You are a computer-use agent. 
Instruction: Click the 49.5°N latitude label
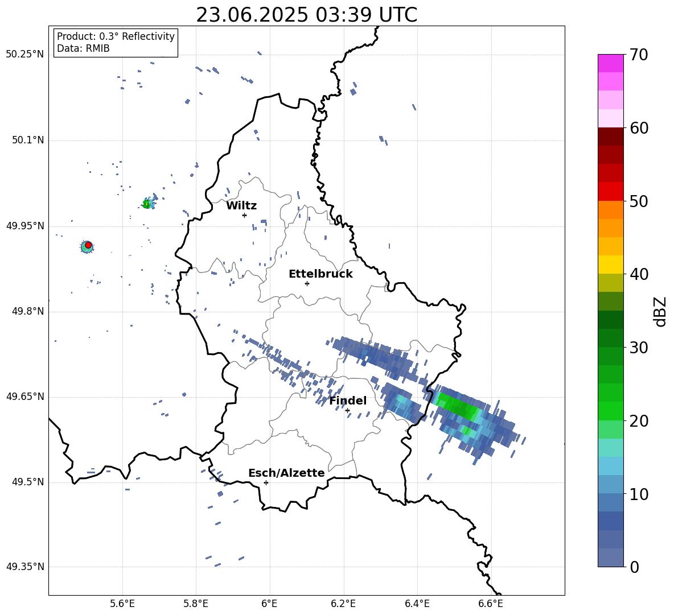[x=28, y=482]
